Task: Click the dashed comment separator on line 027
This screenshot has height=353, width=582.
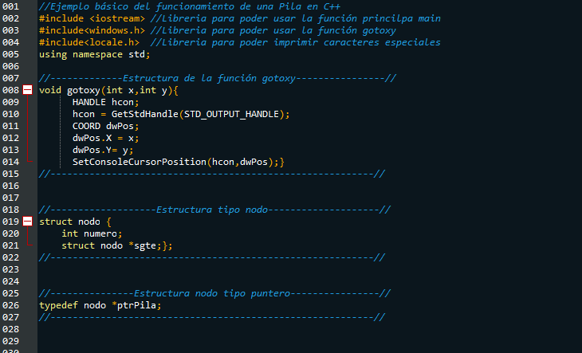Action: click(211, 317)
